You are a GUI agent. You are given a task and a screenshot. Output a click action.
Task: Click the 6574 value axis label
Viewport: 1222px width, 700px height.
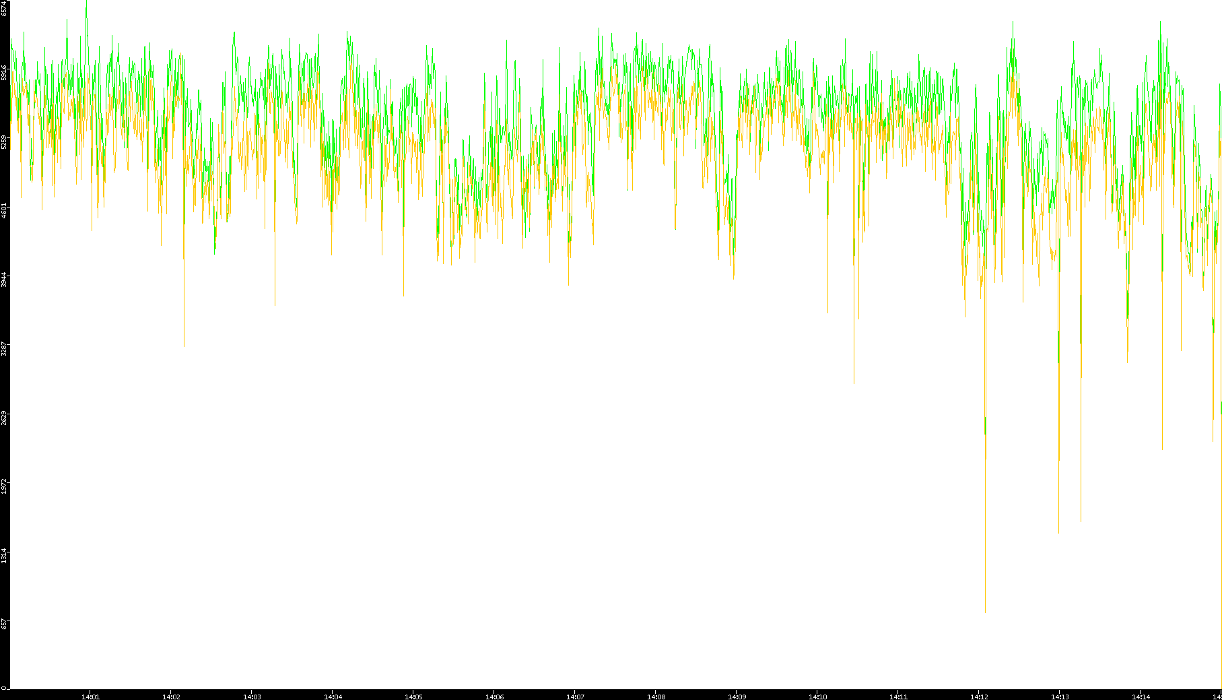[4, 9]
